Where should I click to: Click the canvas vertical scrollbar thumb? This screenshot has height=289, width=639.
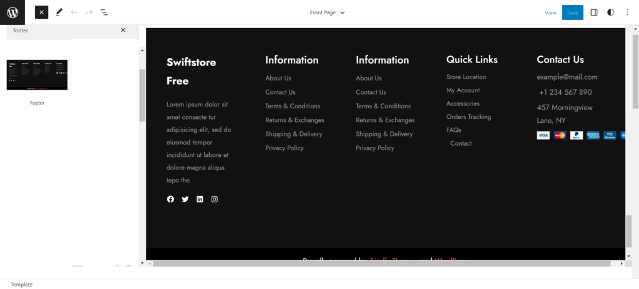pos(628,232)
